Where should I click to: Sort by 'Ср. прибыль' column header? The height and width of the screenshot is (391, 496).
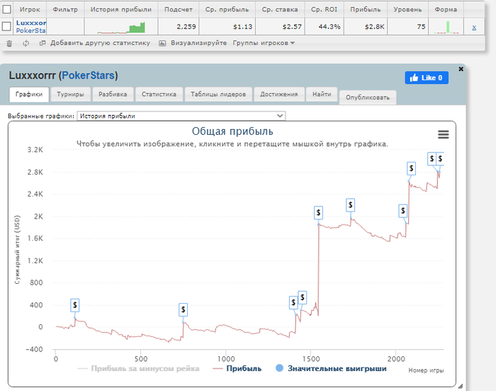(227, 9)
